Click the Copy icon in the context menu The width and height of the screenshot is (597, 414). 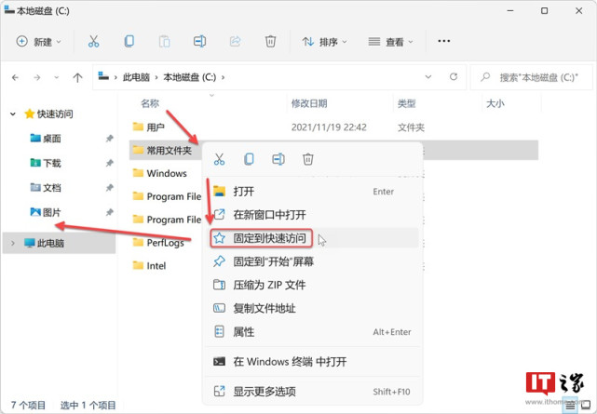249,159
